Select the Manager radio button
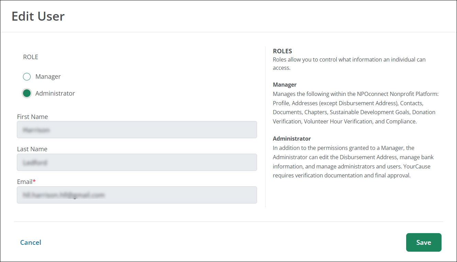The image size is (457, 262). [27, 76]
